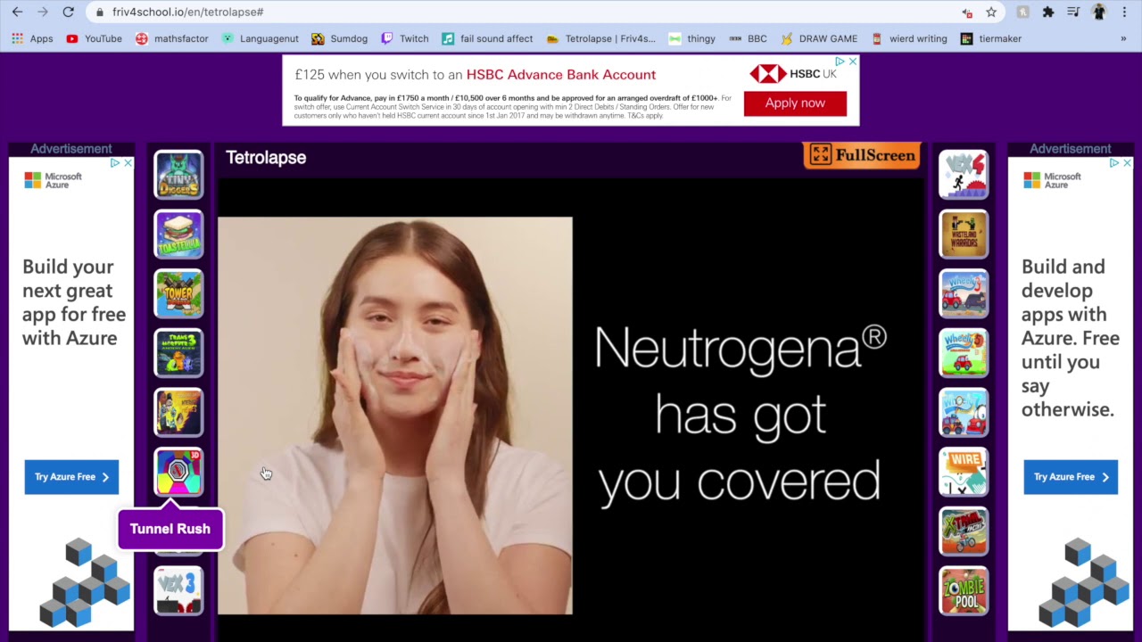This screenshot has height=642, width=1142.
Task: Close the HSBC banner ad
Action: (853, 62)
